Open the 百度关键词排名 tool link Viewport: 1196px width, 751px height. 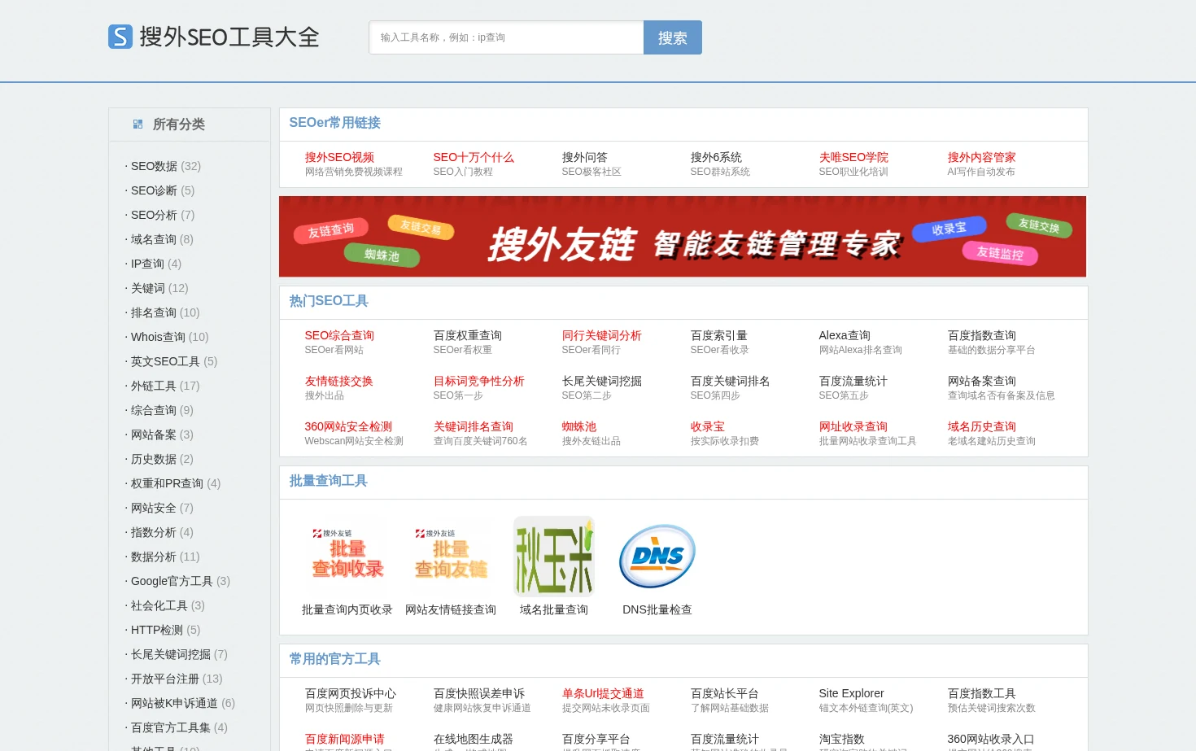coord(731,381)
